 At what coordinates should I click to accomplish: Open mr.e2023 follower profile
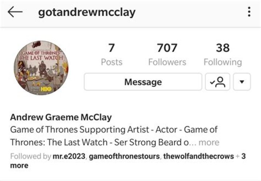[x=69, y=156]
